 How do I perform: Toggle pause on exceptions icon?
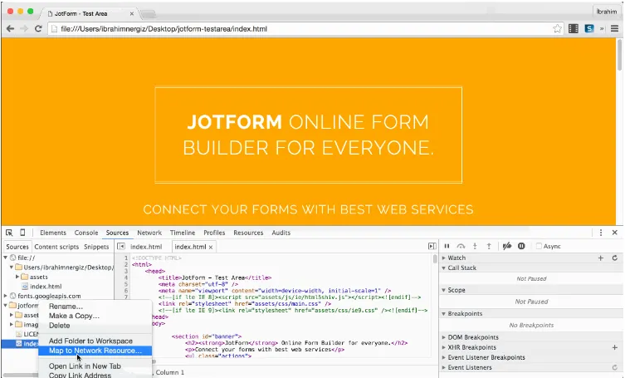click(x=521, y=246)
